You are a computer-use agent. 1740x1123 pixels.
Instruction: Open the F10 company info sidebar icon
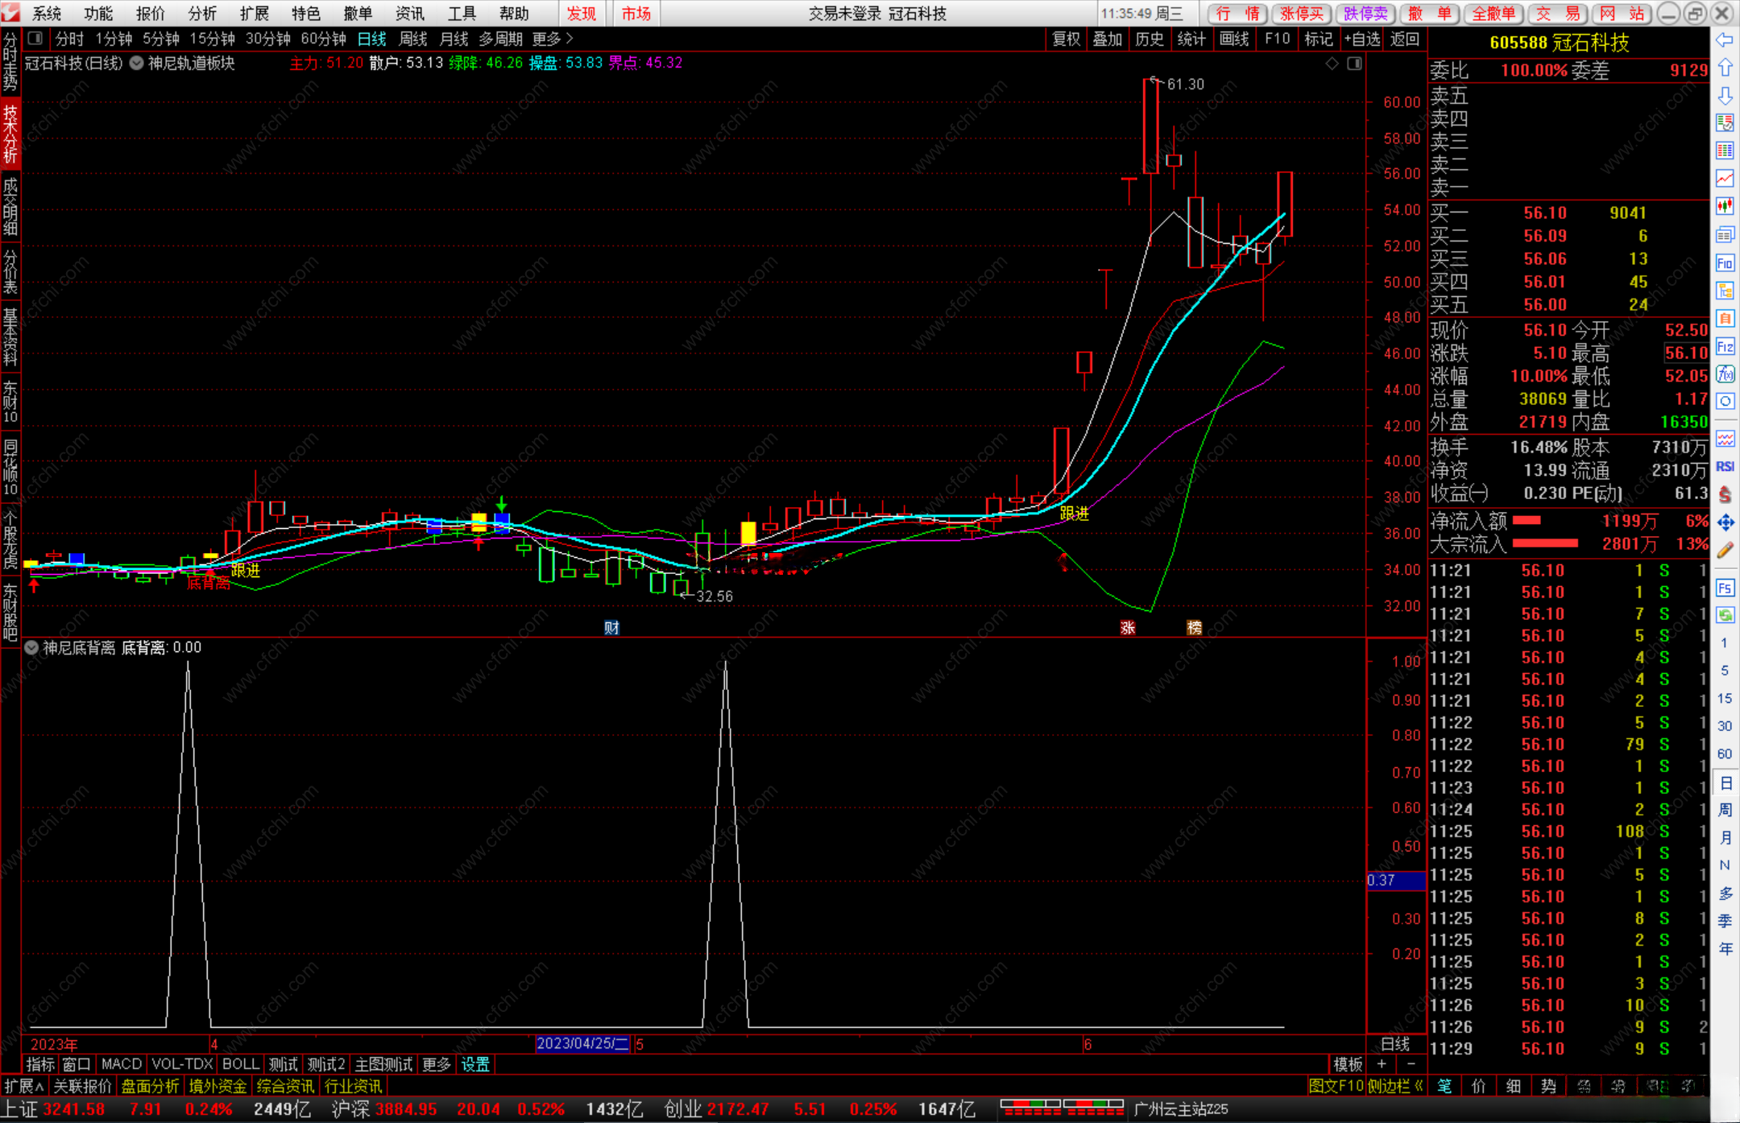pos(1725,263)
